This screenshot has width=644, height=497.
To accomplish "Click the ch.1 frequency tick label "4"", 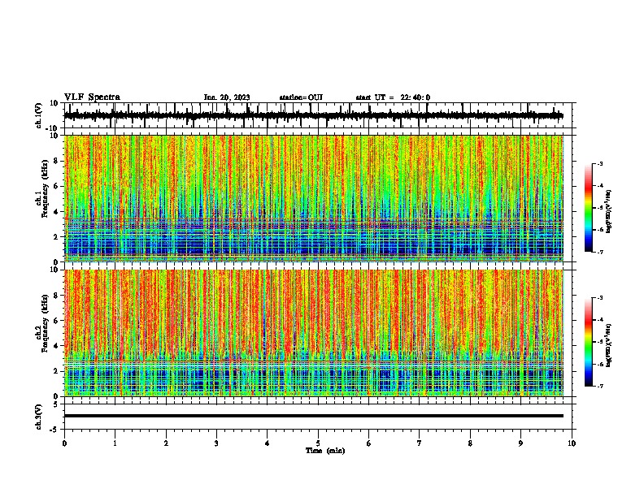I will coord(56,212).
